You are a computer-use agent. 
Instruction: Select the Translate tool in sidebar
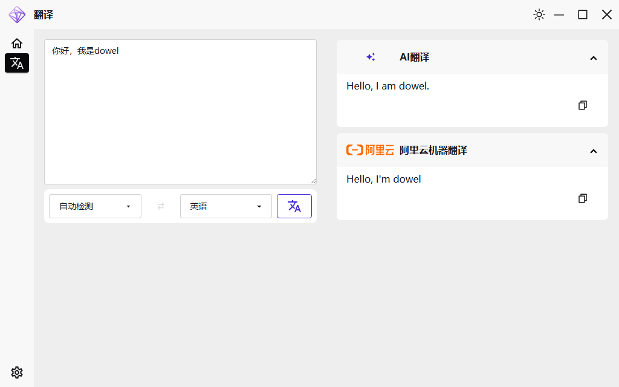point(16,63)
